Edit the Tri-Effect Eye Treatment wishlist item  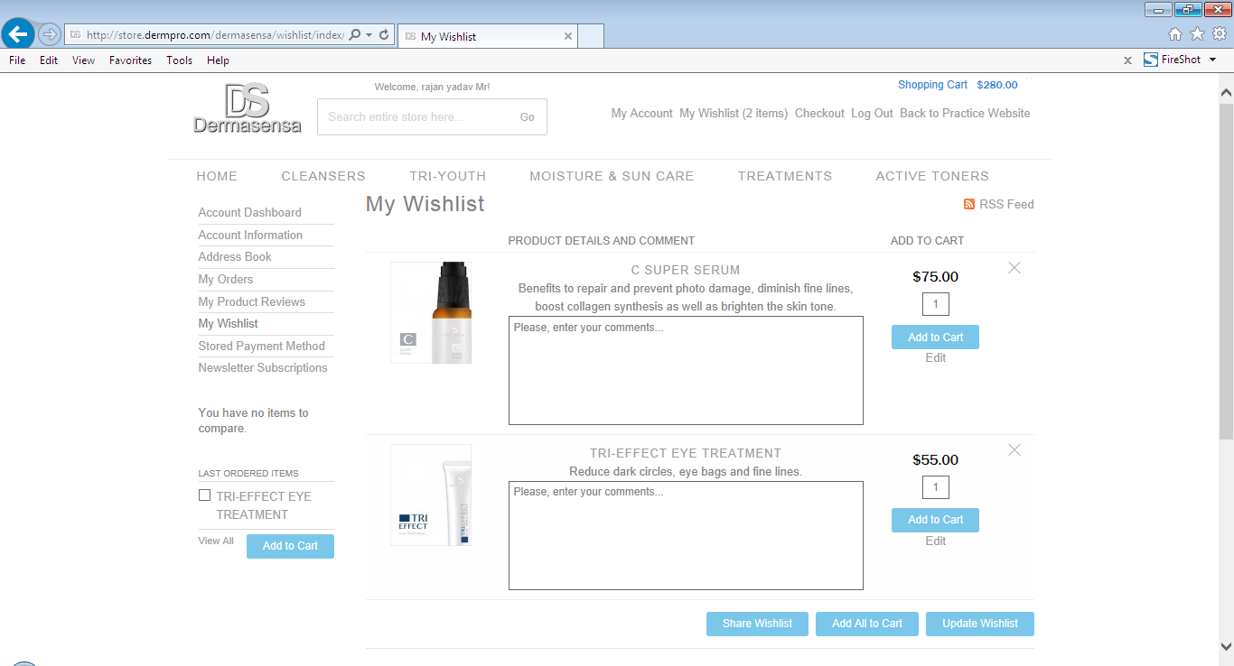(x=936, y=541)
